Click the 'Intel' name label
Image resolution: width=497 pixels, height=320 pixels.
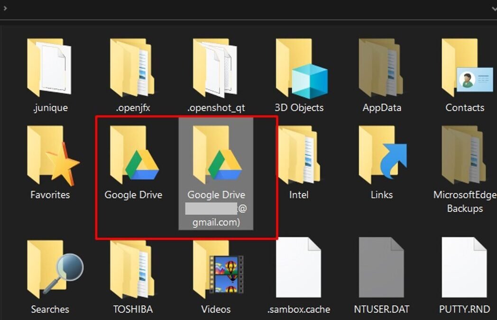click(x=299, y=194)
